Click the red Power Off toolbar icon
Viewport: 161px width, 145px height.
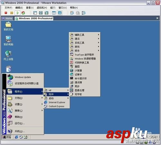6,13
